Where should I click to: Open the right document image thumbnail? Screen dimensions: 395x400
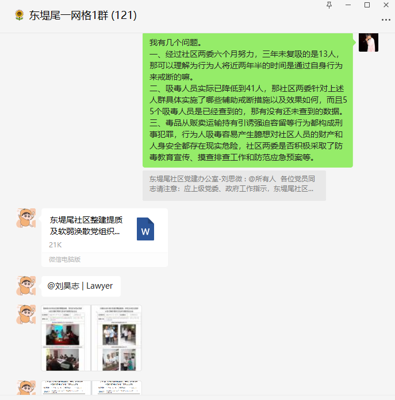coord(117,338)
